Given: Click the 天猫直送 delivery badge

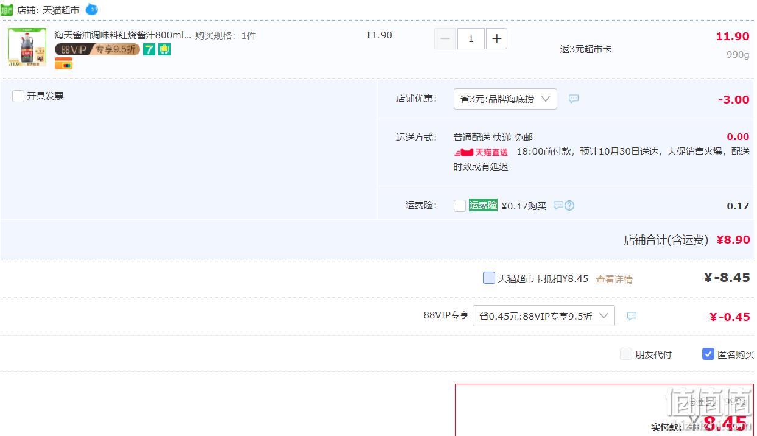Looking at the screenshot, I should [x=481, y=152].
